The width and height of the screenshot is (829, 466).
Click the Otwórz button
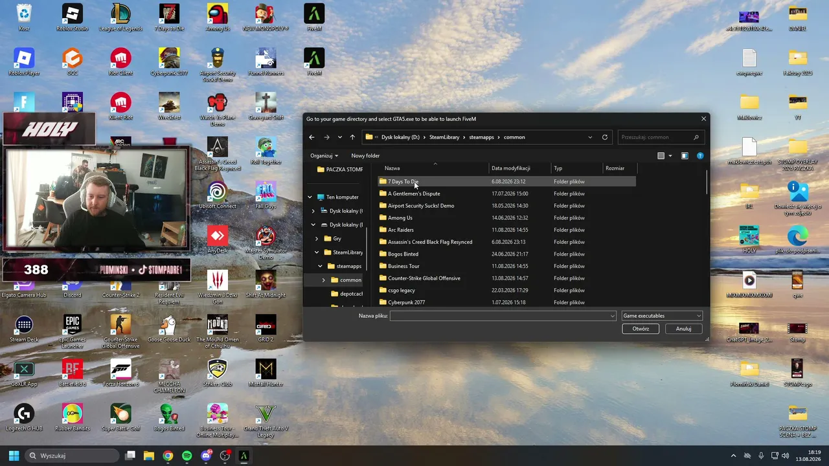point(641,329)
